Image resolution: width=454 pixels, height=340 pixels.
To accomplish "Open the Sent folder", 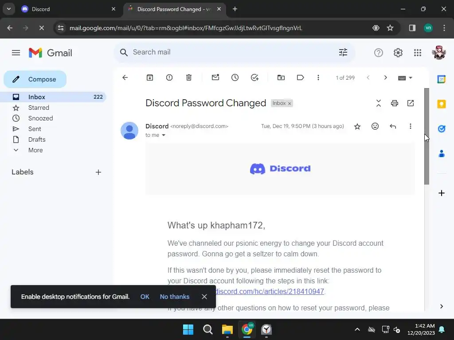I will [35, 129].
